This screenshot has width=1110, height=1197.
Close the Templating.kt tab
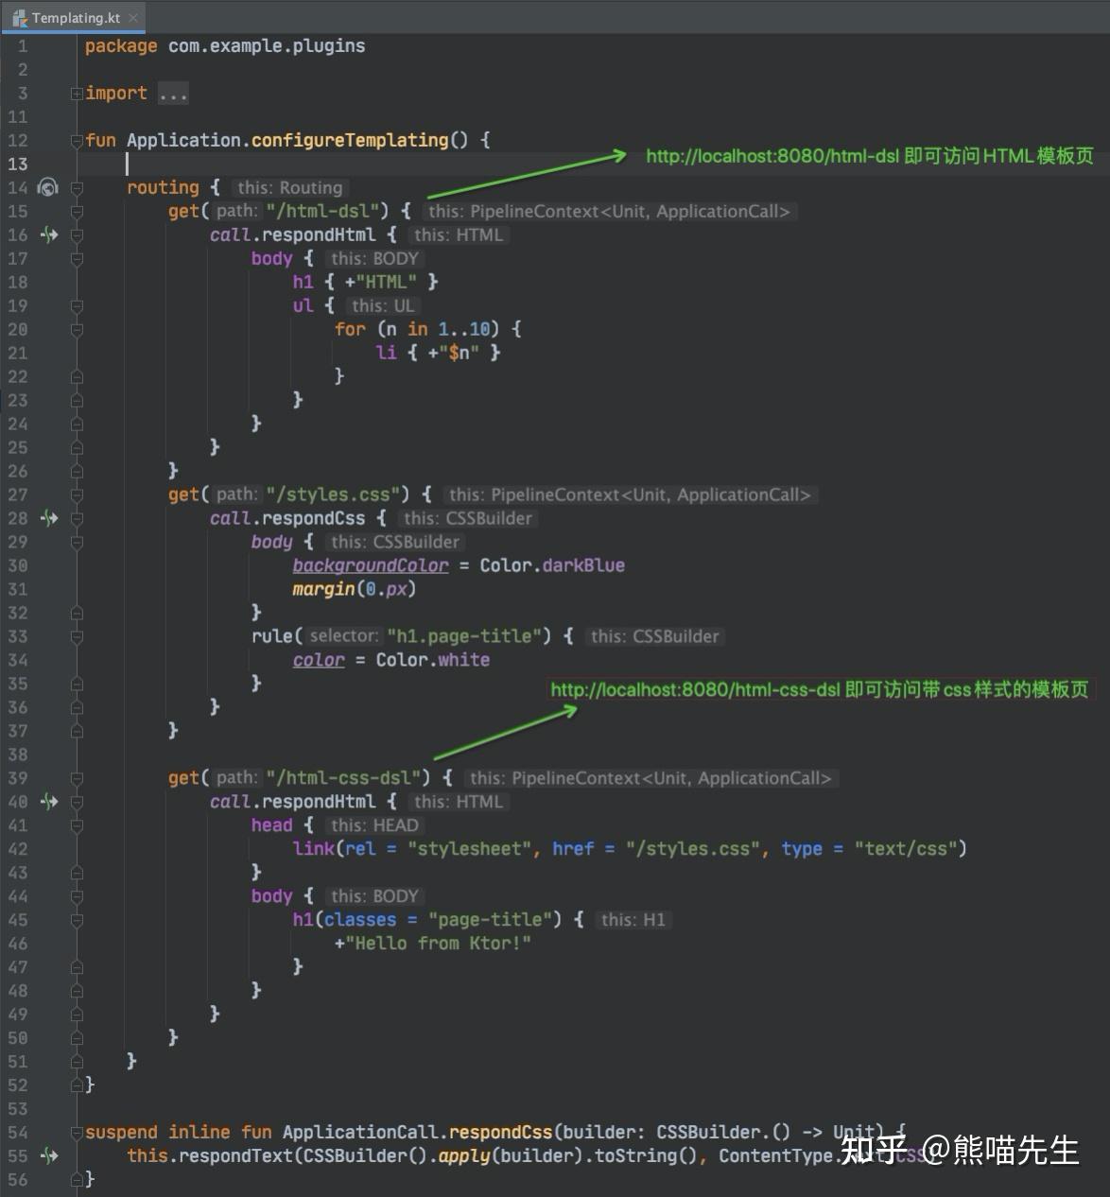point(133,16)
